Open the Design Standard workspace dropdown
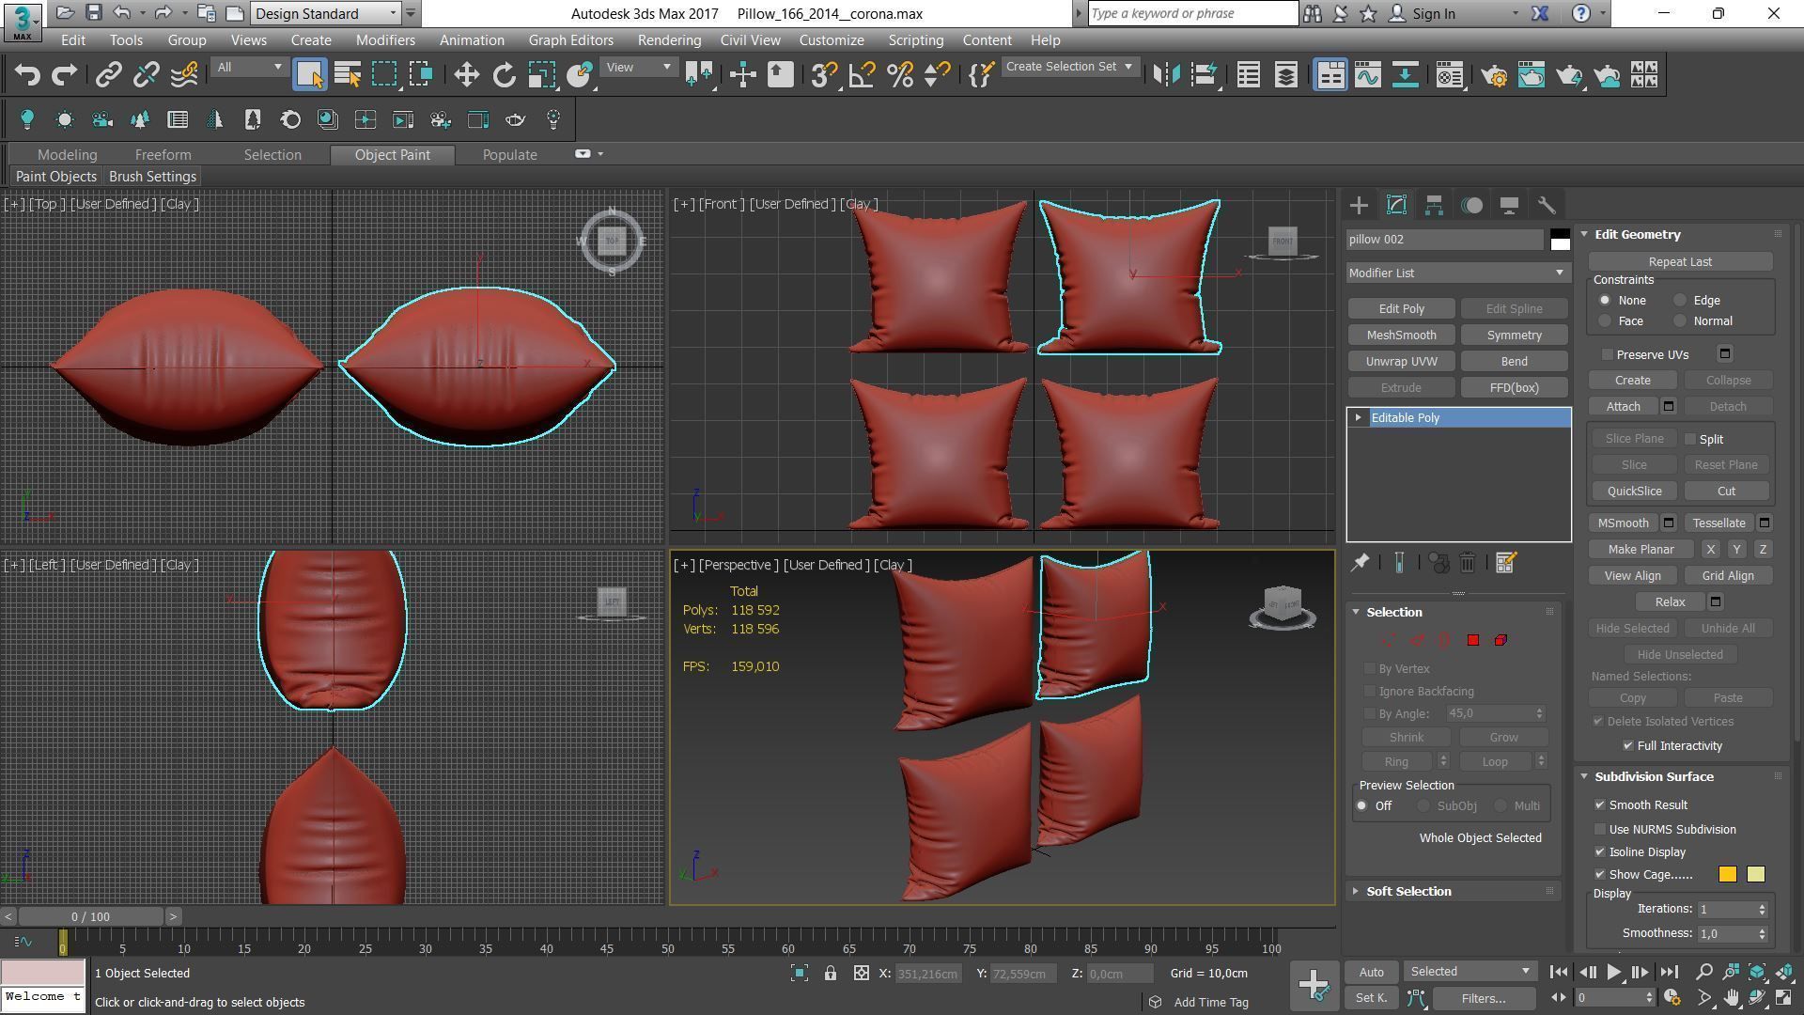Screen dimensions: 1804x1015 coord(327,13)
